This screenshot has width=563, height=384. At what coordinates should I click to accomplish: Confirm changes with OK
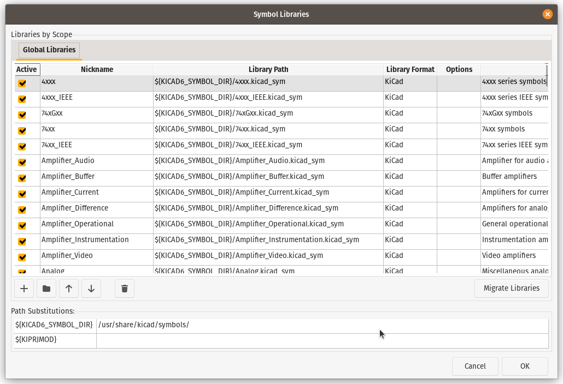524,366
